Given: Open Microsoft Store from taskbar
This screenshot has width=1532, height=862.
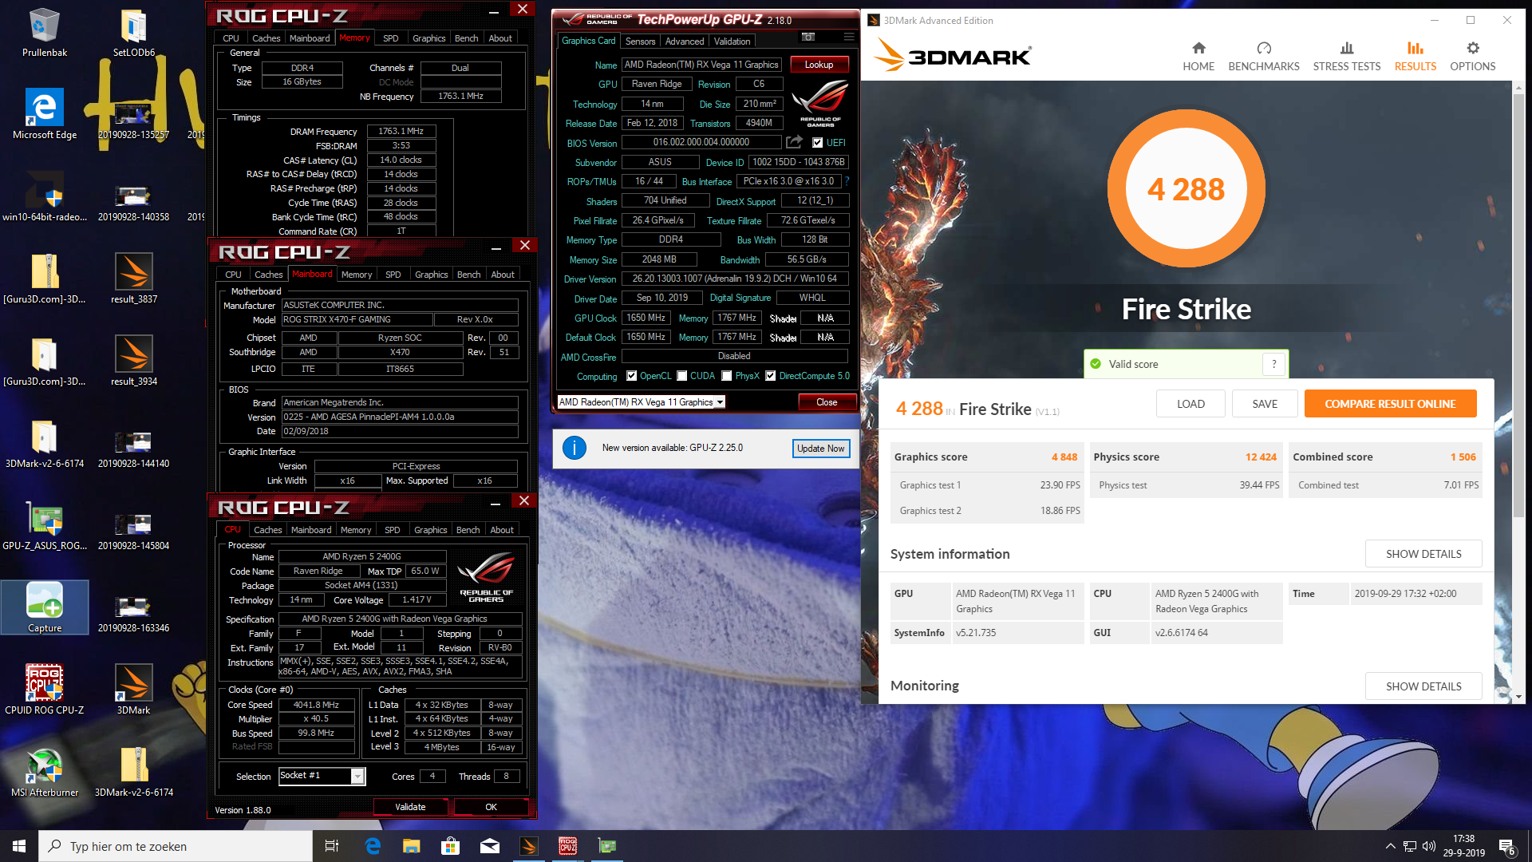Looking at the screenshot, I should (450, 846).
